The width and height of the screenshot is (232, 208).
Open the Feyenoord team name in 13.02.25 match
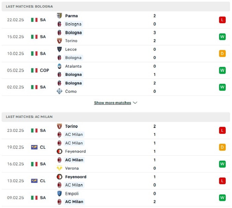pyautogui.click(x=76, y=177)
